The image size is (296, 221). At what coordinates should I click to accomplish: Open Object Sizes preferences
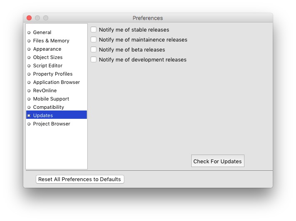48,57
